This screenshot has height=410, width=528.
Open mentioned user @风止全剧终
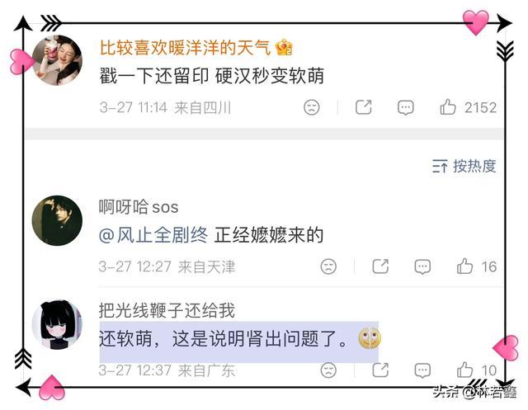coord(153,235)
